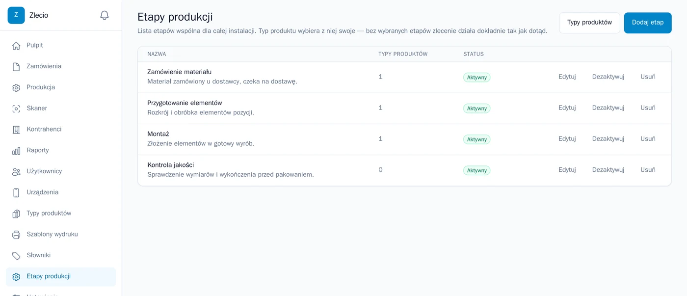The image size is (687, 296).
Task: Click the Produkcja gear icon
Action: [x=16, y=88]
